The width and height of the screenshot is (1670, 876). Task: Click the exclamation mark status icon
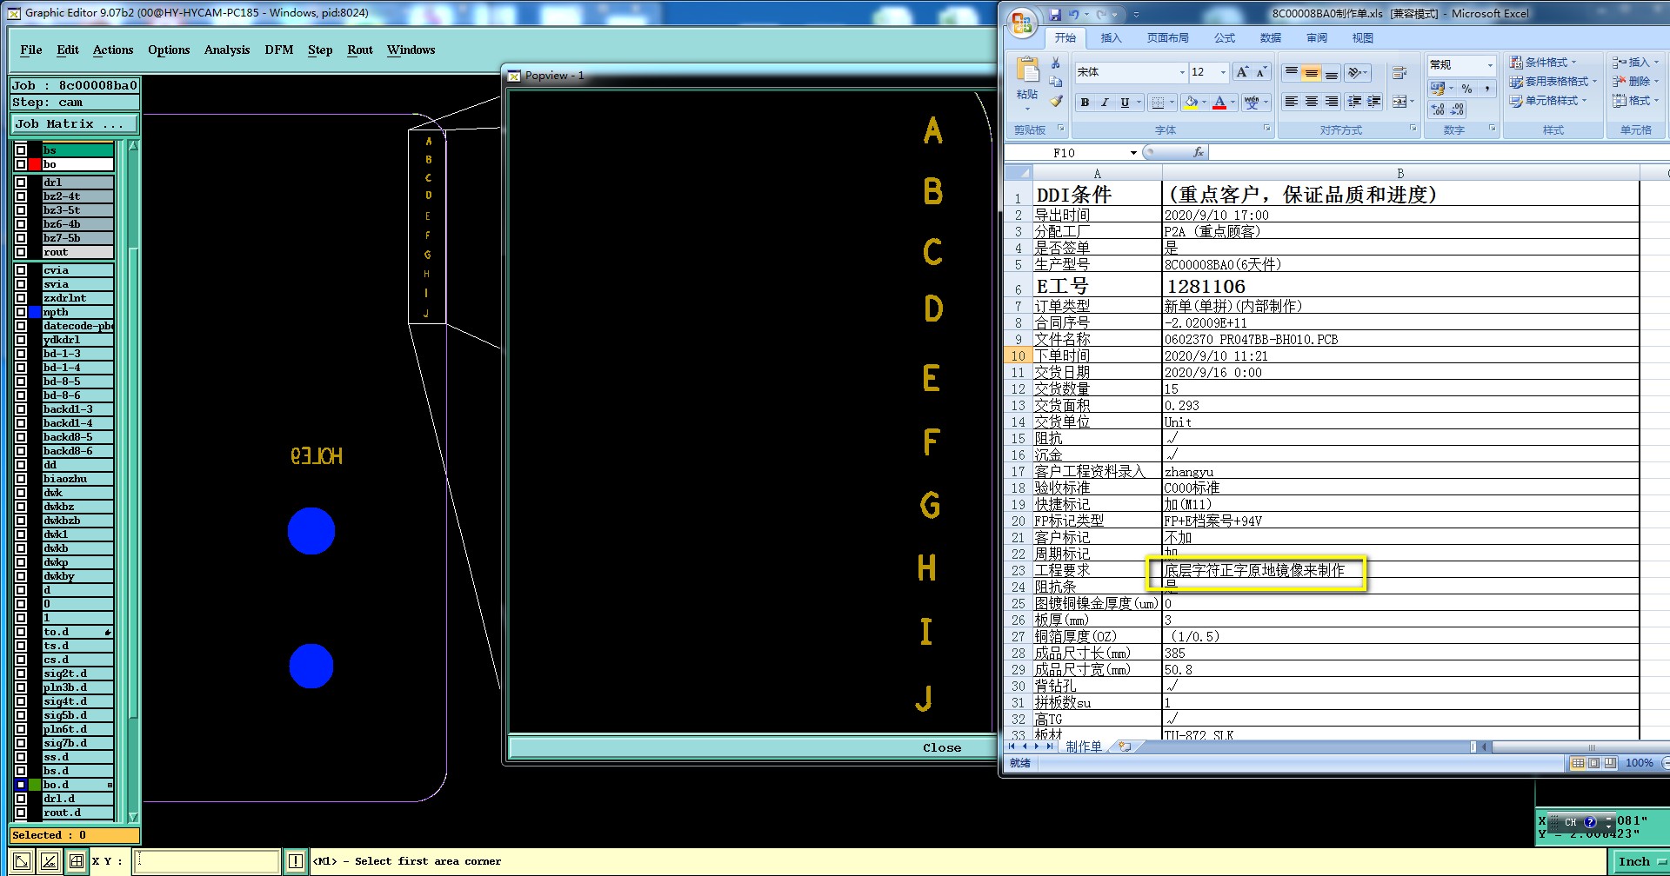(x=296, y=861)
